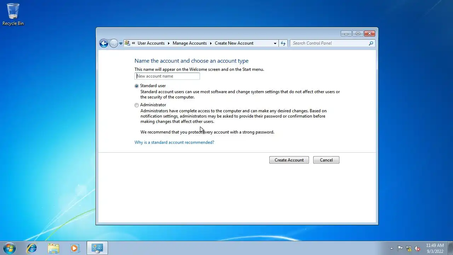Open Windows Media Player from taskbar
Image resolution: width=453 pixels, height=255 pixels.
coord(75,248)
